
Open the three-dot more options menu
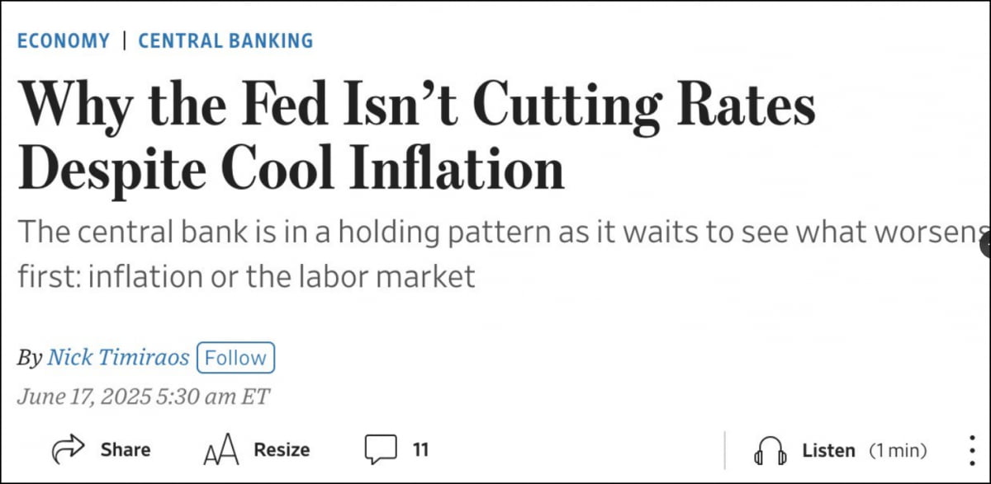coord(971,450)
